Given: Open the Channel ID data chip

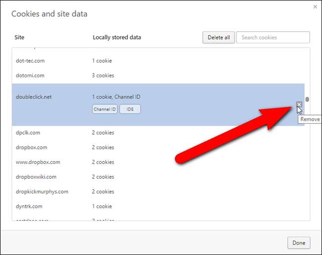Looking at the screenshot, I should pos(105,109).
